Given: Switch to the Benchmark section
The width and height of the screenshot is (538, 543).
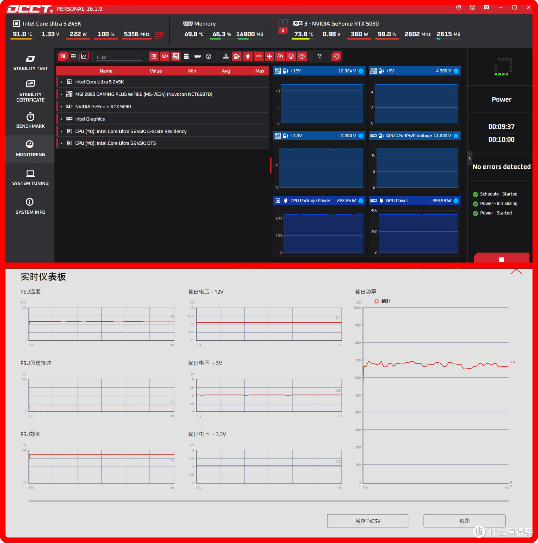Looking at the screenshot, I should (30, 120).
